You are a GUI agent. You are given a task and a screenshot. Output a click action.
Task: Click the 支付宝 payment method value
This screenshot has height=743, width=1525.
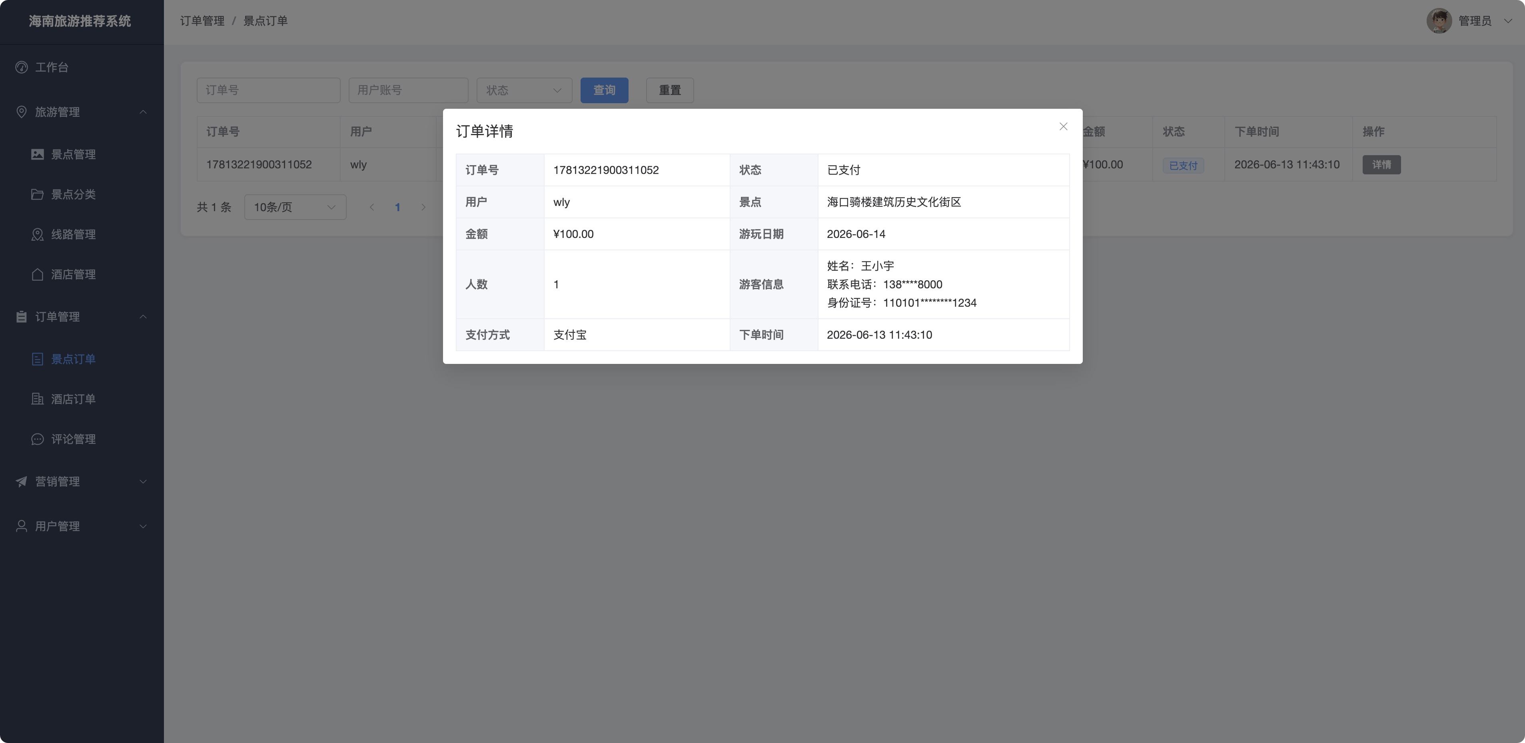569,335
